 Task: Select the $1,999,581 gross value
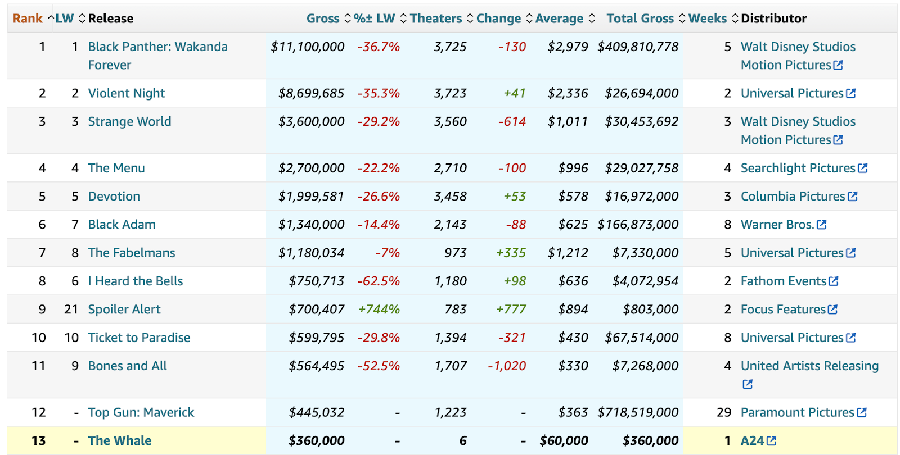tap(312, 196)
